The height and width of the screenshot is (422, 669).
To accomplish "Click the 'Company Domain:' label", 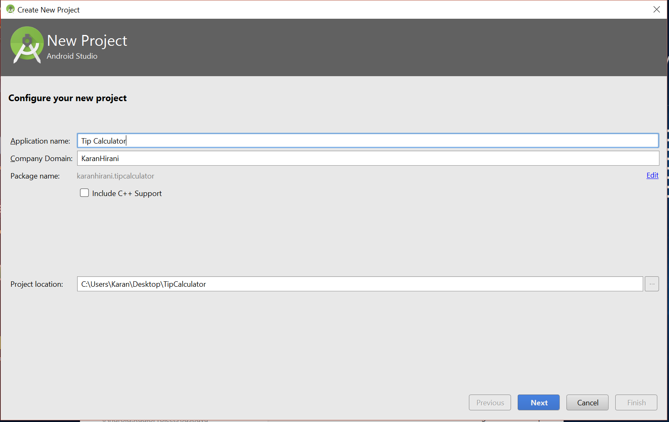I will pyautogui.click(x=41, y=159).
